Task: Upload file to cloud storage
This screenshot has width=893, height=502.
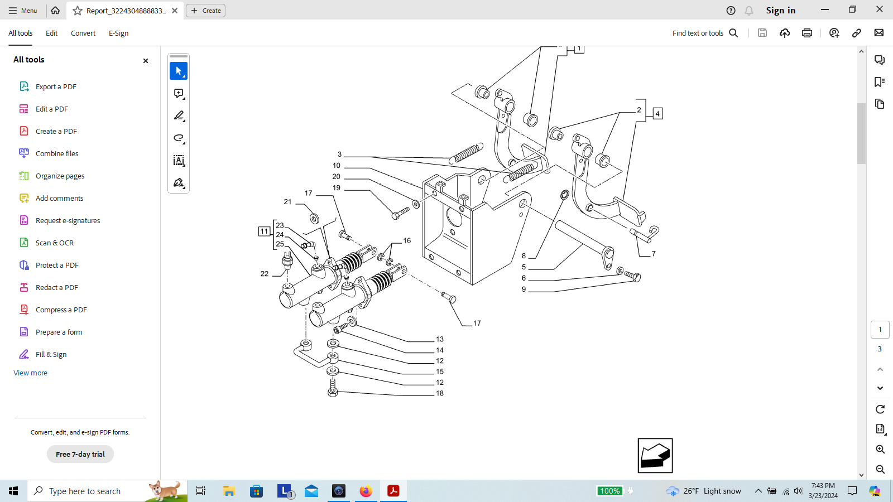Action: [785, 33]
